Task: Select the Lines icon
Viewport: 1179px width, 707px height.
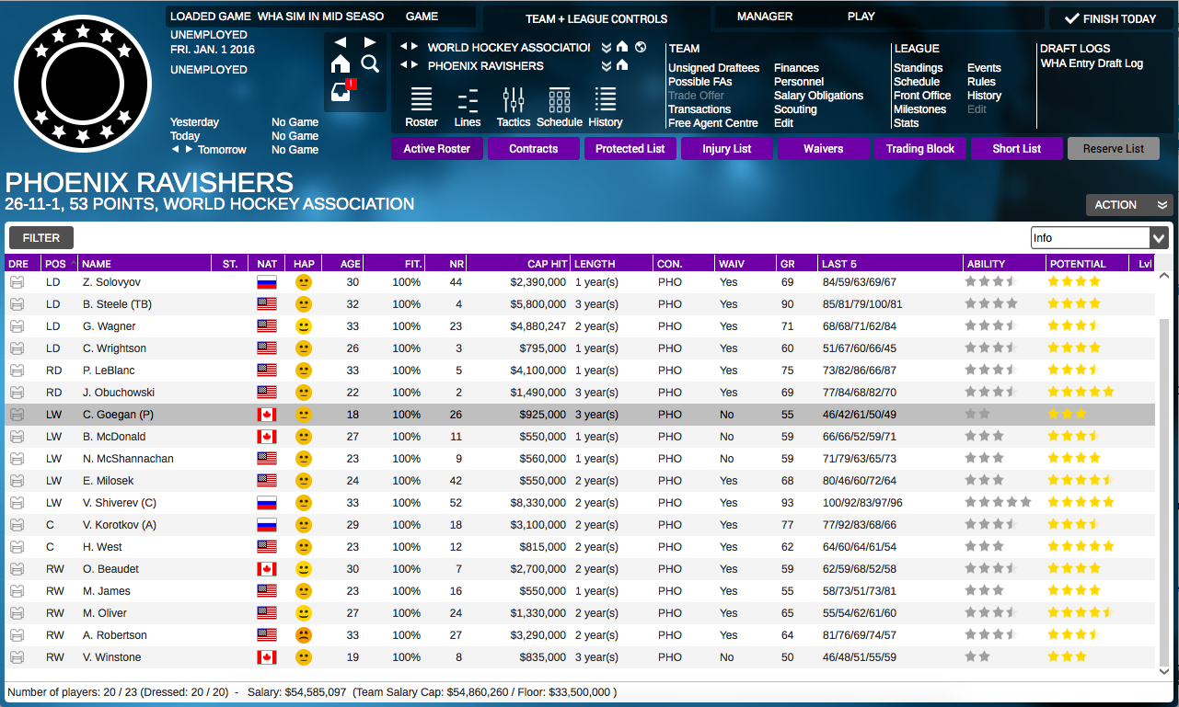Action: pyautogui.click(x=468, y=101)
